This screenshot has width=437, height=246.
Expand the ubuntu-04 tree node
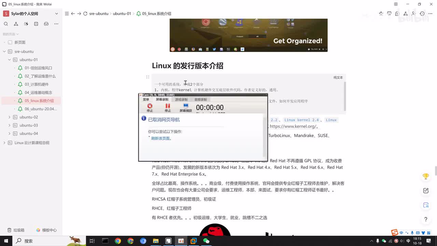(10, 134)
